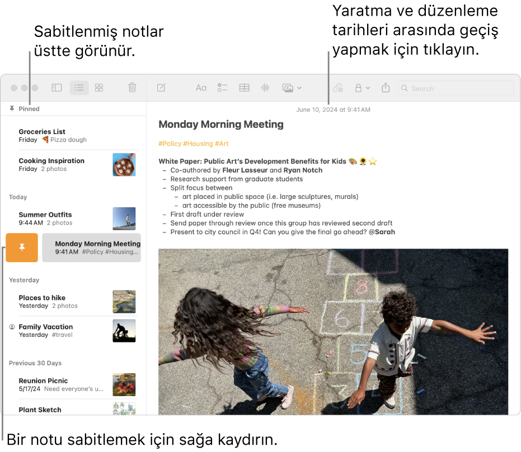
Task: Open the Cooking Inspiration note
Action: [73, 165]
